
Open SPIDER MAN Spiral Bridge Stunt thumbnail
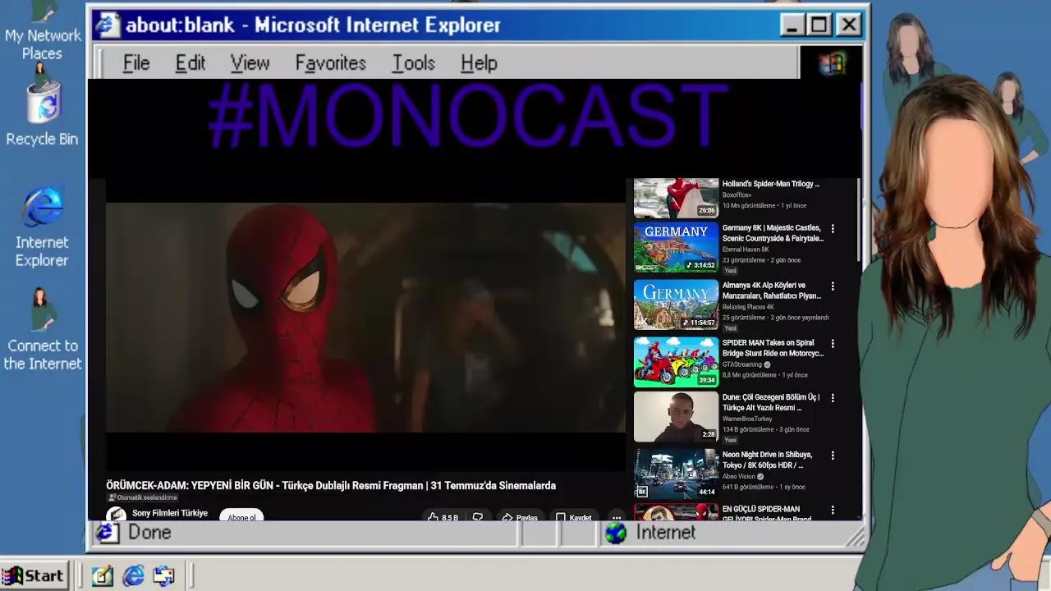[676, 362]
